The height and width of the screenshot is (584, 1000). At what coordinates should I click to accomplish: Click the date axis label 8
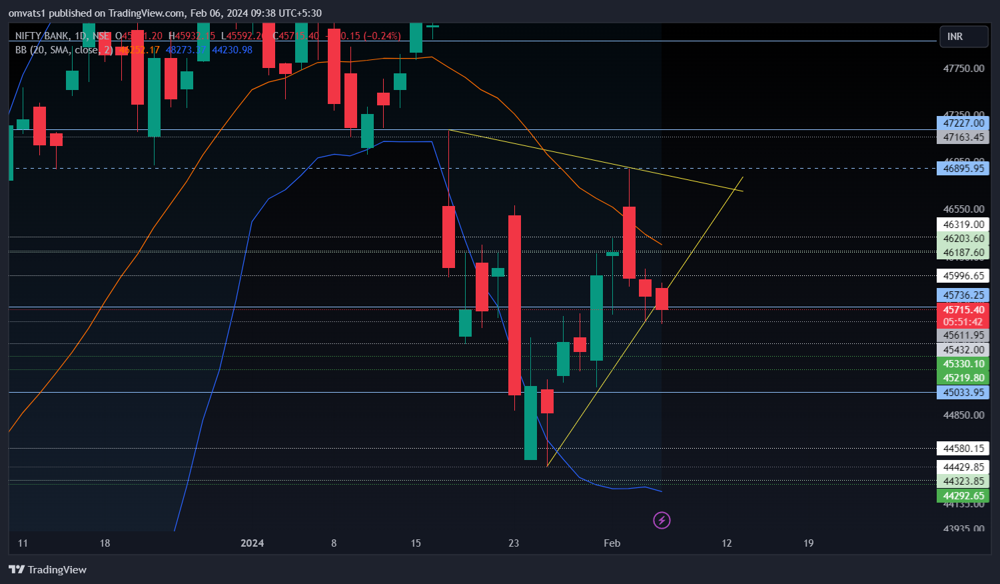[x=334, y=543]
